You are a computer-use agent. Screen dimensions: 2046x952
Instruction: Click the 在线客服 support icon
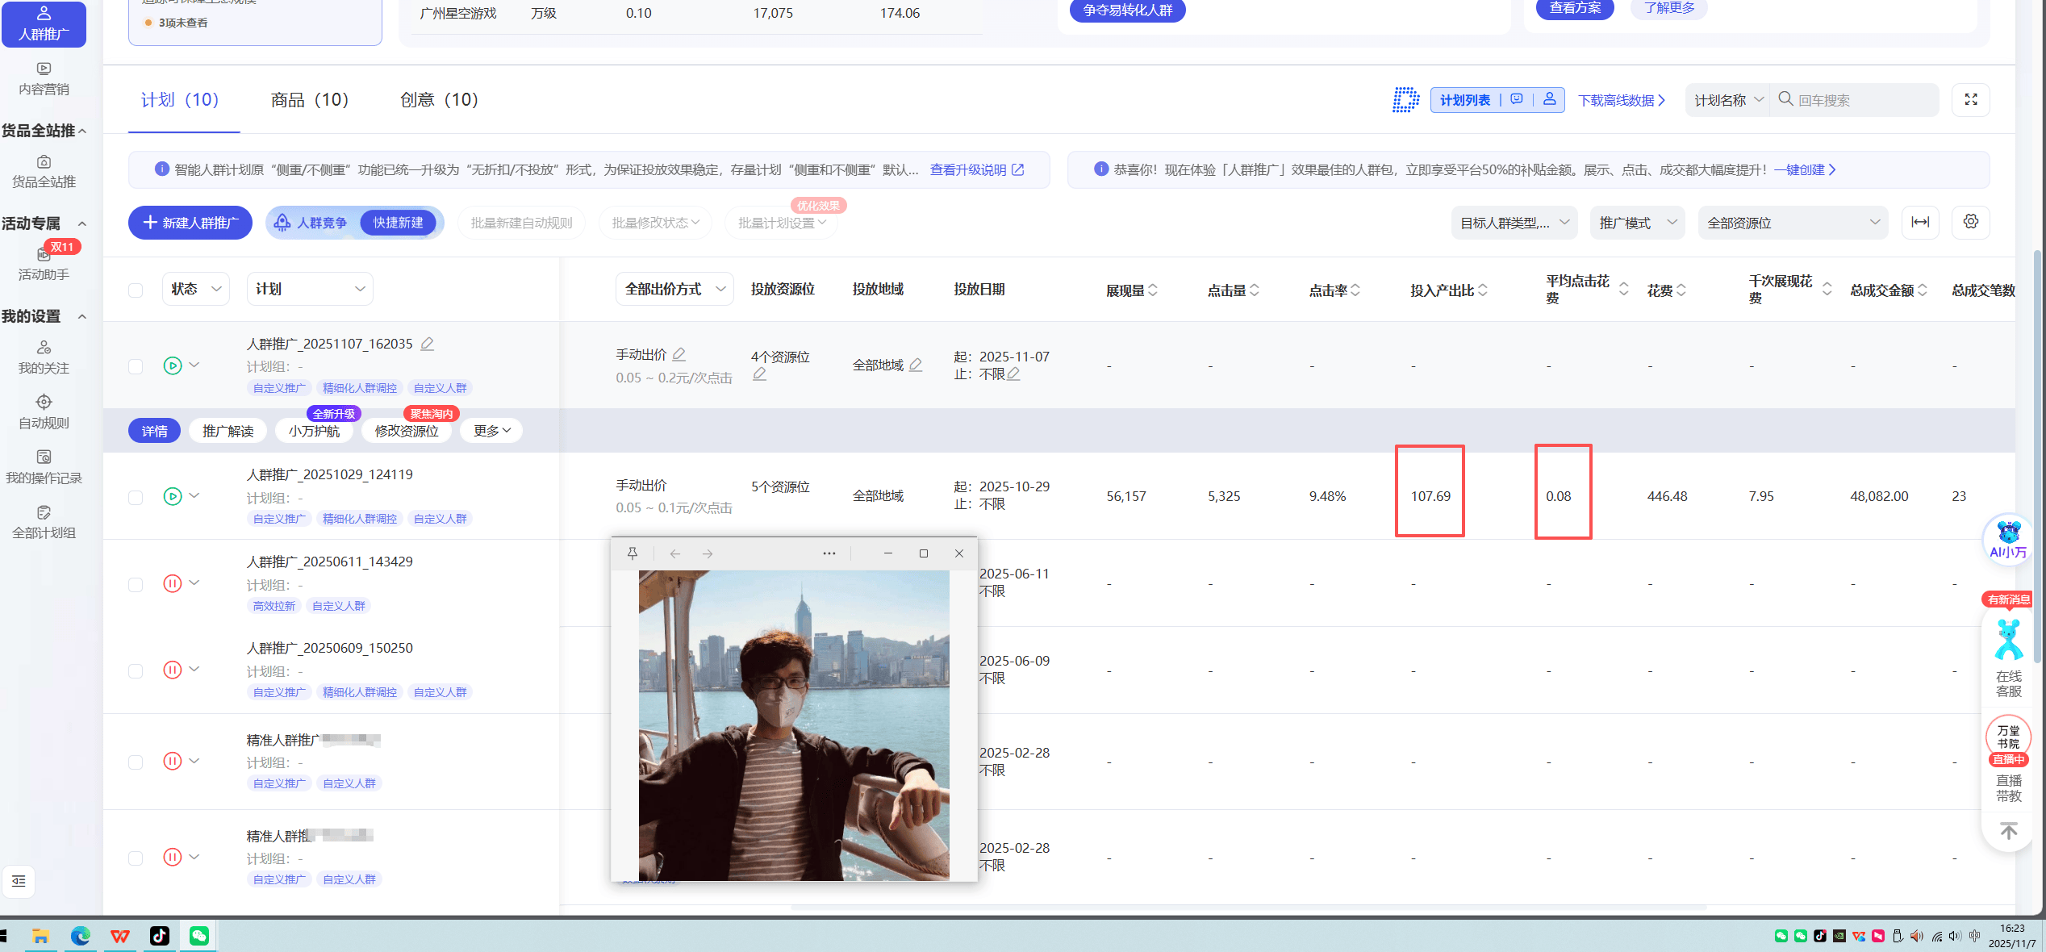tap(2007, 656)
